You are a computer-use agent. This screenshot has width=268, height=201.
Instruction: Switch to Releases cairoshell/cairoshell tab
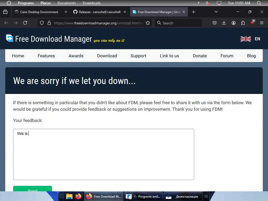(100, 12)
